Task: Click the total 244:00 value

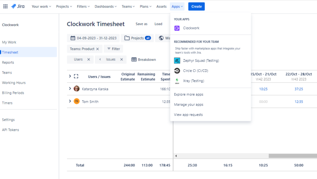Action: [129, 165]
